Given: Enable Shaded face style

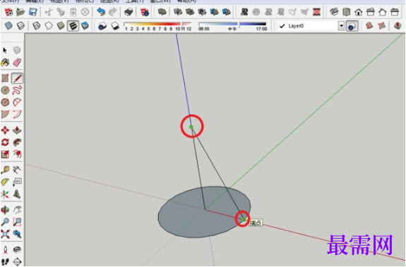Looking at the screenshot, I should 61,26.
